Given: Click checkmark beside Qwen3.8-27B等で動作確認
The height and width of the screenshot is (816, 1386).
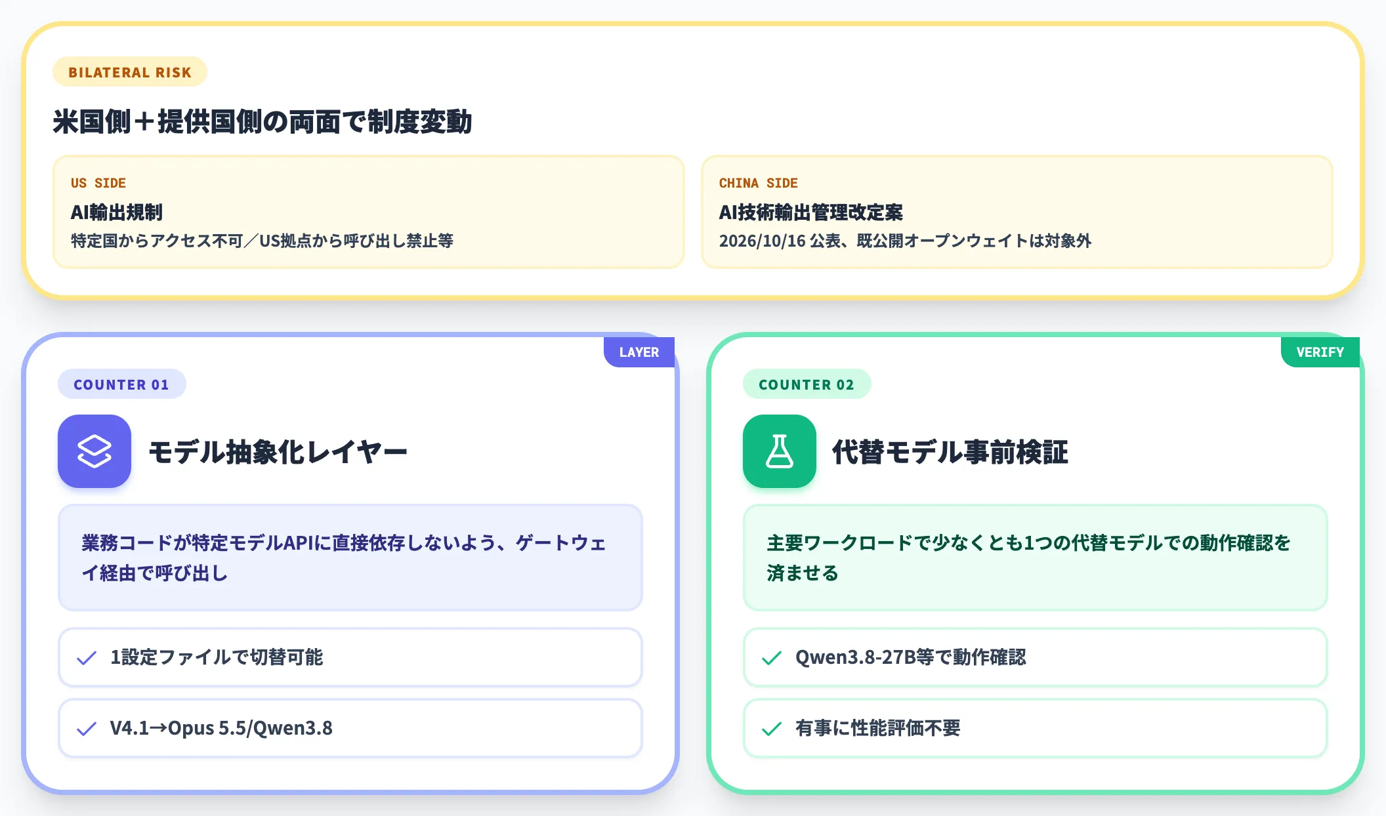Looking at the screenshot, I should pos(772,658).
